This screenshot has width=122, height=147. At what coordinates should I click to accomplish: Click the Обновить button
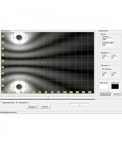click(x=32, y=107)
